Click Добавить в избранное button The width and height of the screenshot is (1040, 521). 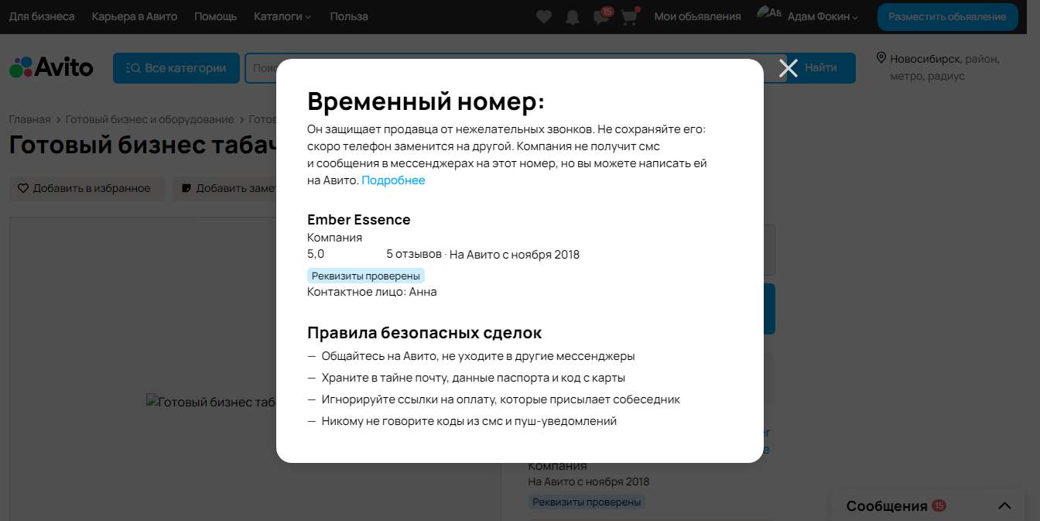[87, 188]
